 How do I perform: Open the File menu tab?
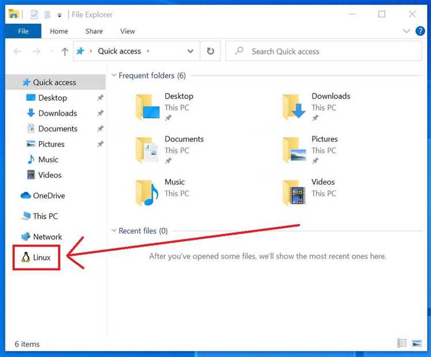(23, 32)
